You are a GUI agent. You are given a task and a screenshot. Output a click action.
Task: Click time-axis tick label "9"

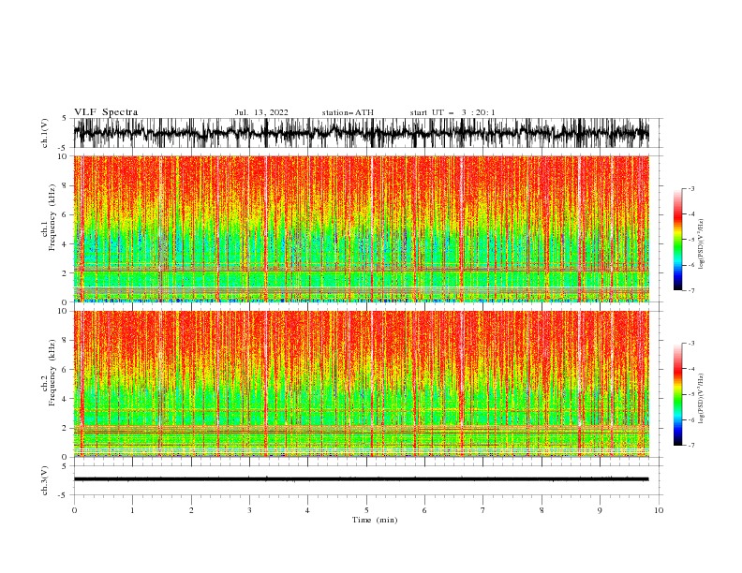pyautogui.click(x=600, y=510)
